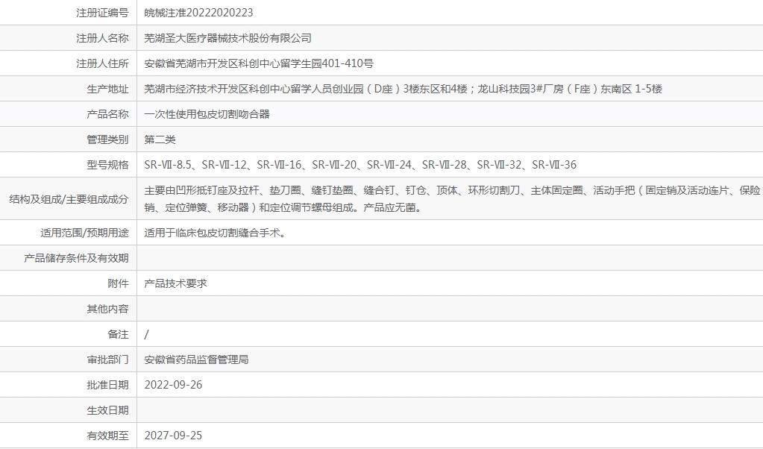Image resolution: width=763 pixels, height=449 pixels.
Task: Select the 适用范围/预期用途 label
Action: pyautogui.click(x=85, y=233)
